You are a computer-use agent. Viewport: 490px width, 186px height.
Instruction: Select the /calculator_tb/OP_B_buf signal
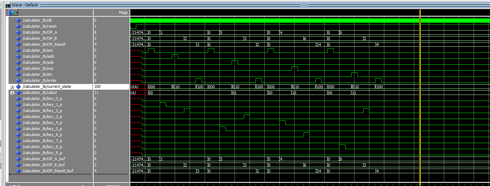pyautogui.click(x=43, y=165)
